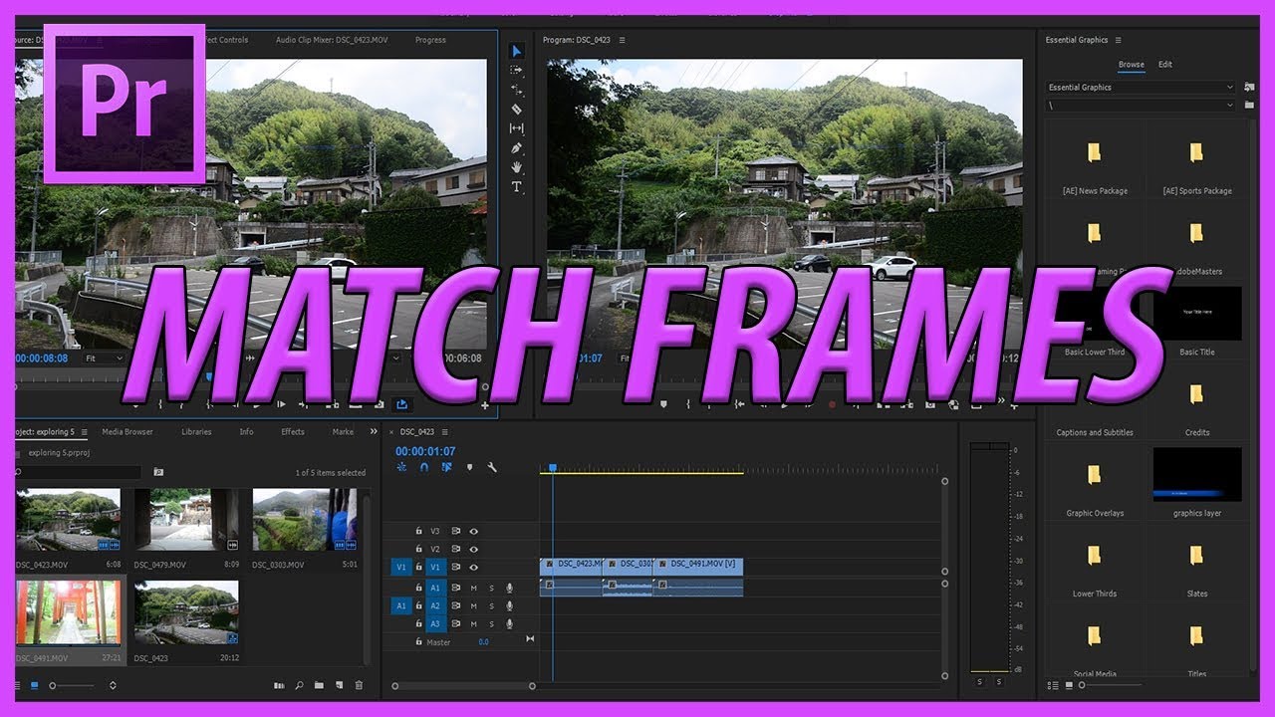Open the timeline display settings wrench
The height and width of the screenshot is (717, 1275).
(x=492, y=466)
